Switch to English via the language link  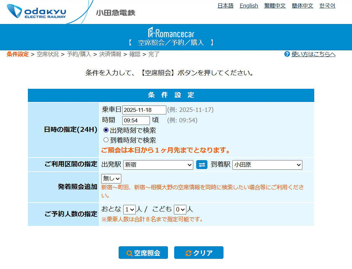[249, 6]
